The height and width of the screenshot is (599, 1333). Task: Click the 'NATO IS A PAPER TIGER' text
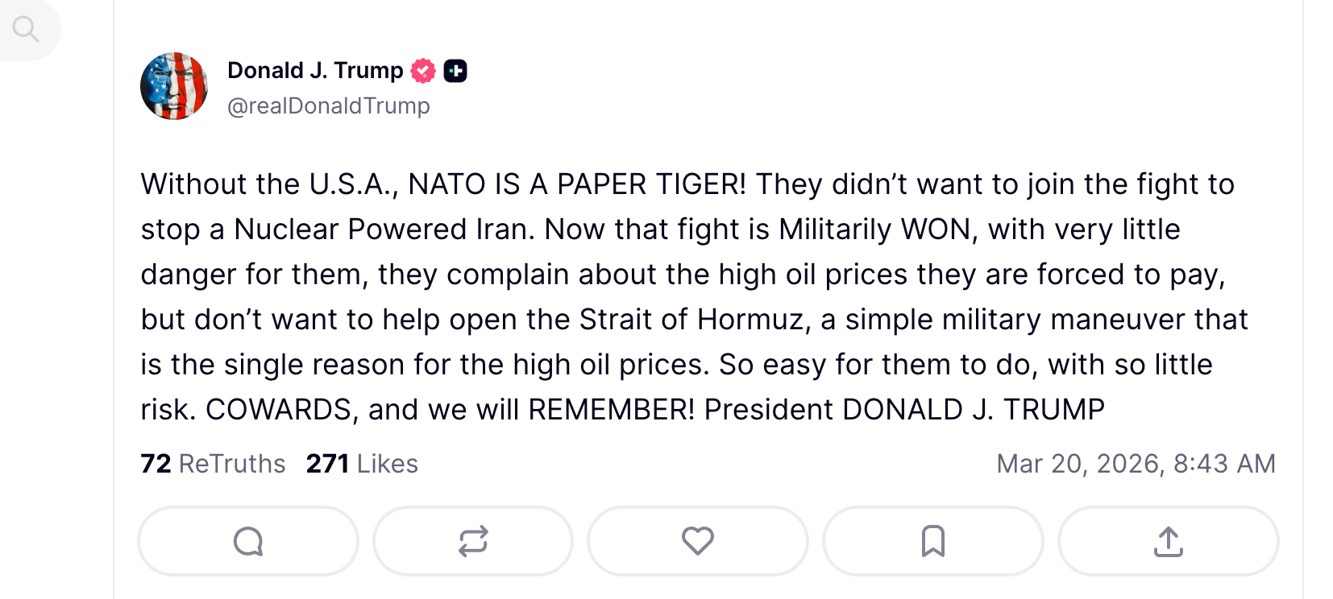(x=577, y=184)
